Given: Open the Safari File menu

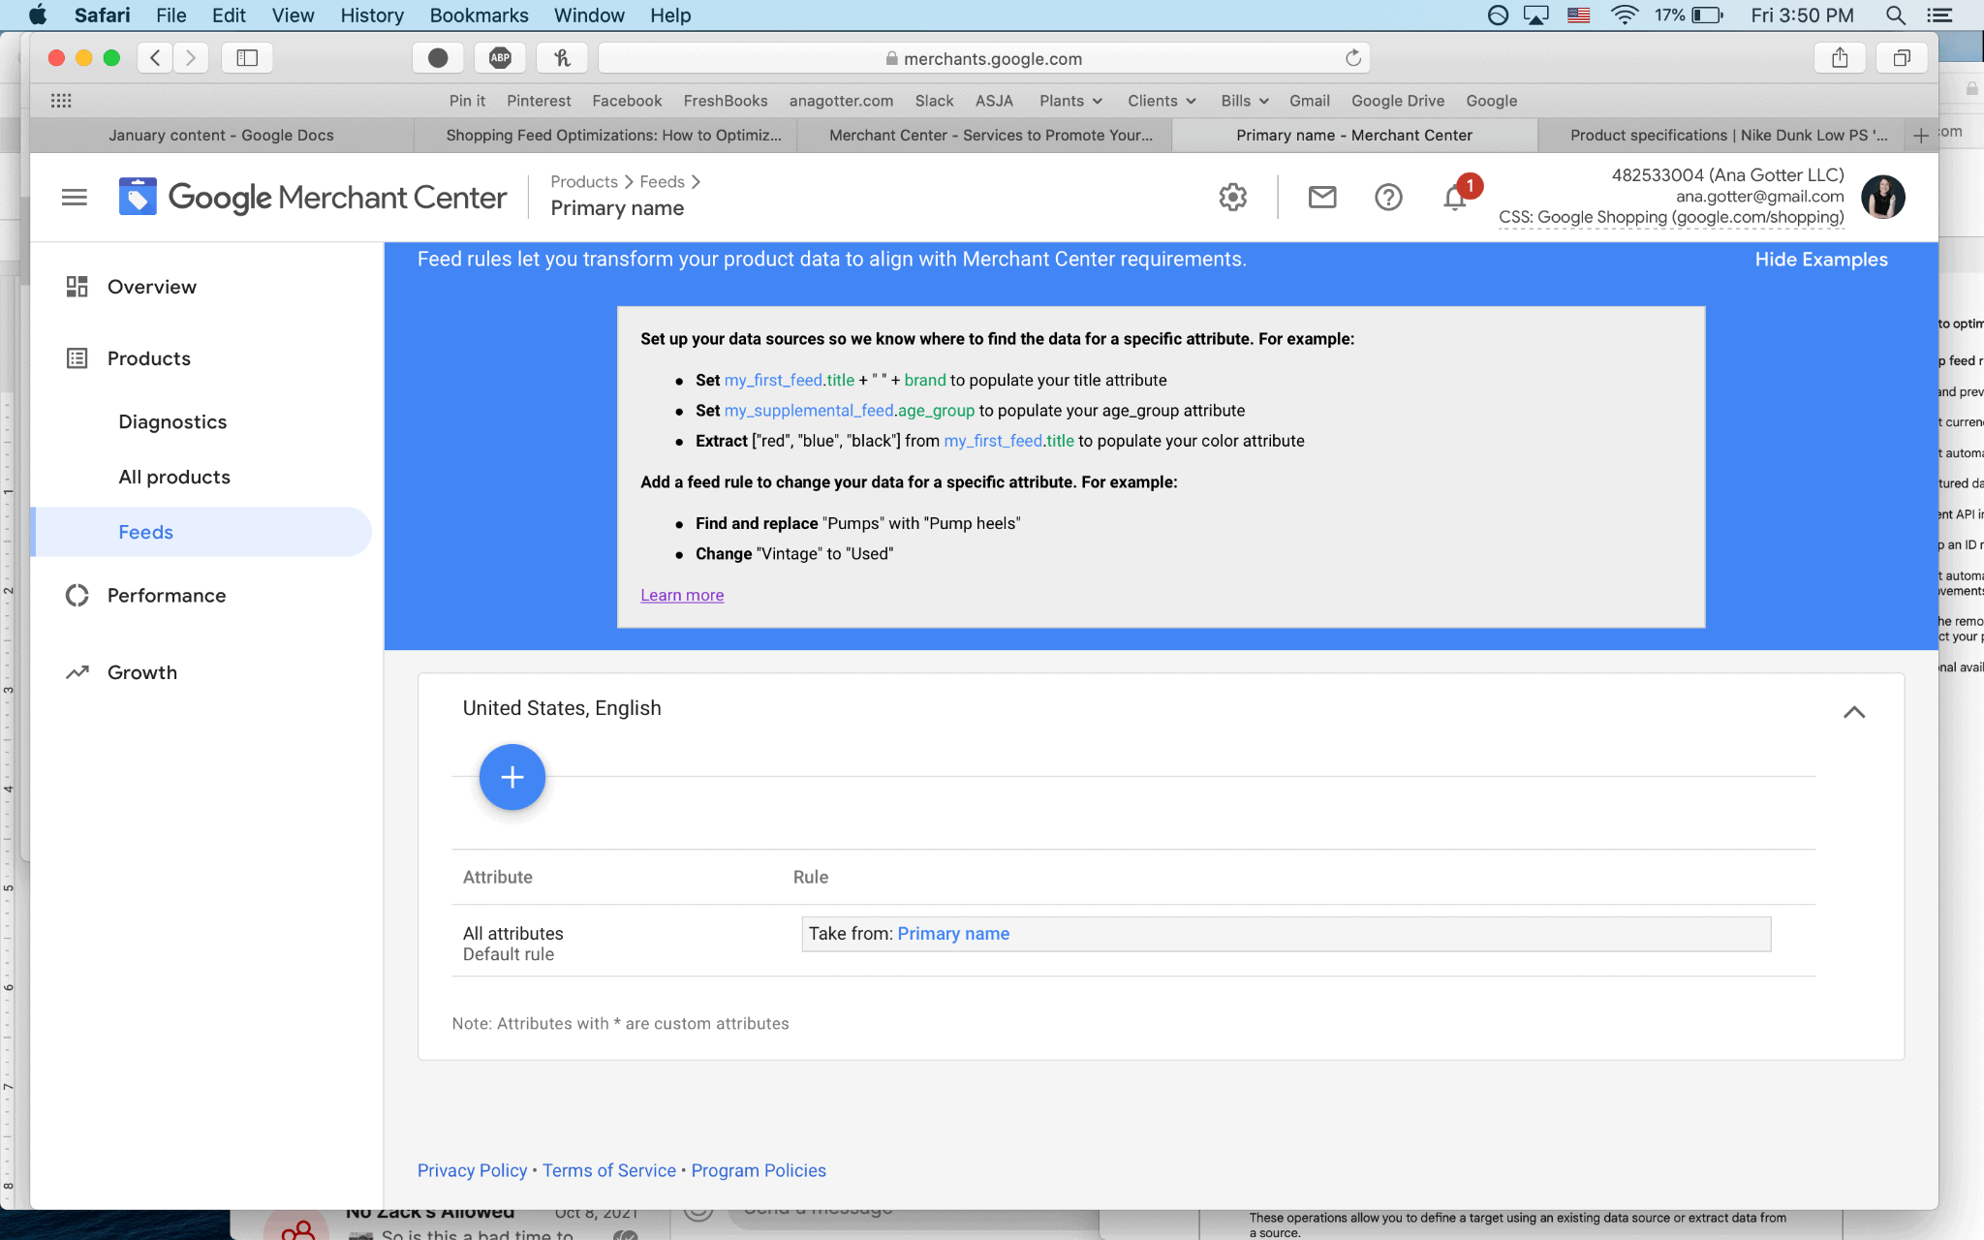Looking at the screenshot, I should coord(170,15).
